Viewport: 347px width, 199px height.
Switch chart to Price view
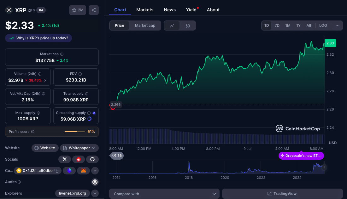(119, 26)
